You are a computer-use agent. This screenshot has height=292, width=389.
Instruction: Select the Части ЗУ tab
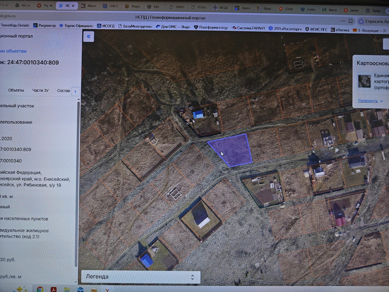click(40, 90)
